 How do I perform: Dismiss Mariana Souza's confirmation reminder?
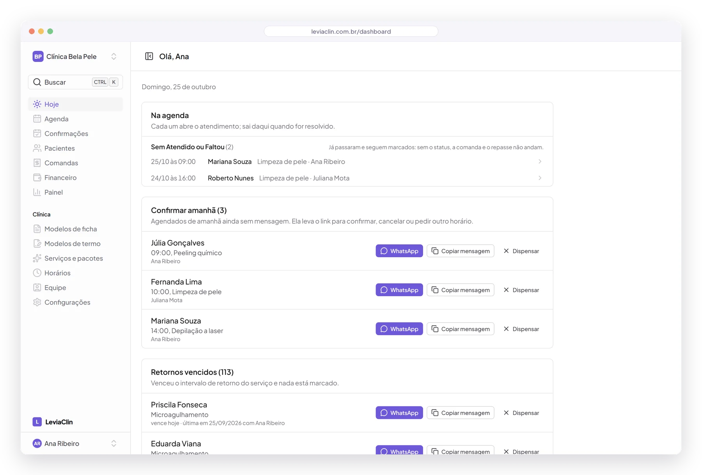coord(521,329)
